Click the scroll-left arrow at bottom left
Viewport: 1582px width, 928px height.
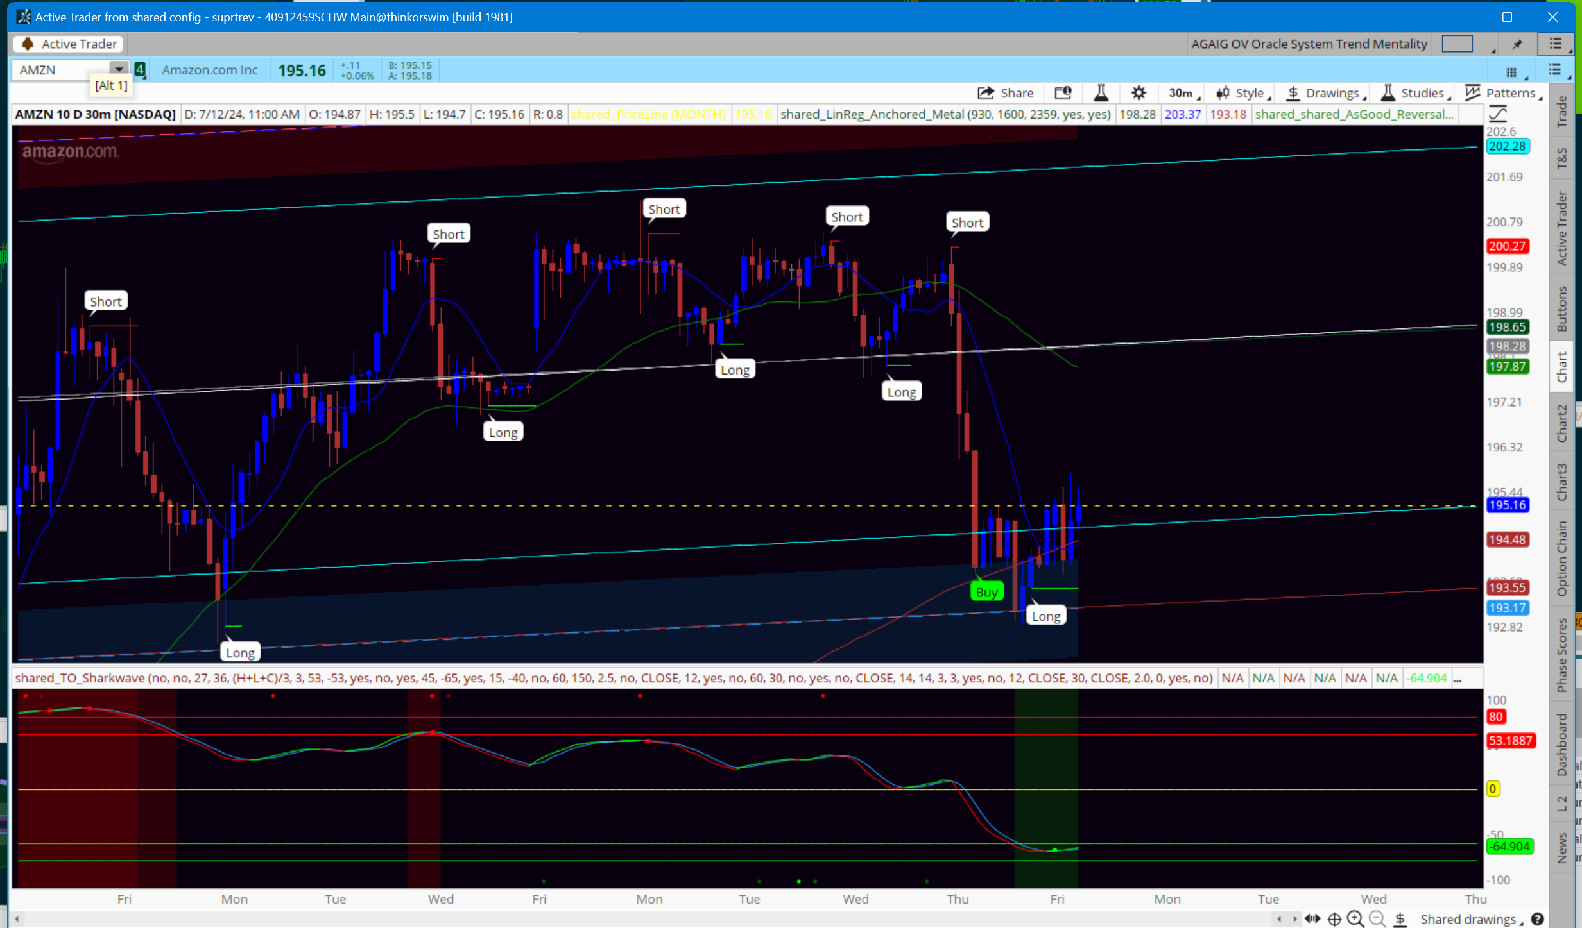[x=17, y=919]
